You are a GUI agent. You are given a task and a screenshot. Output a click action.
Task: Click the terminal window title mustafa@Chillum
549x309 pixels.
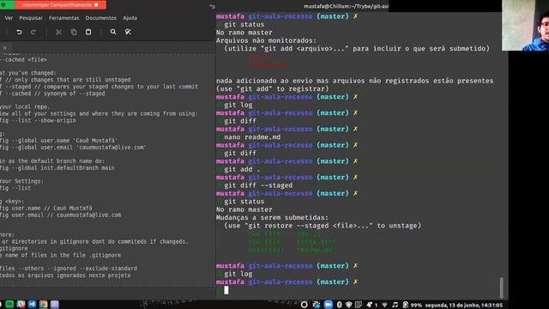tap(346, 6)
